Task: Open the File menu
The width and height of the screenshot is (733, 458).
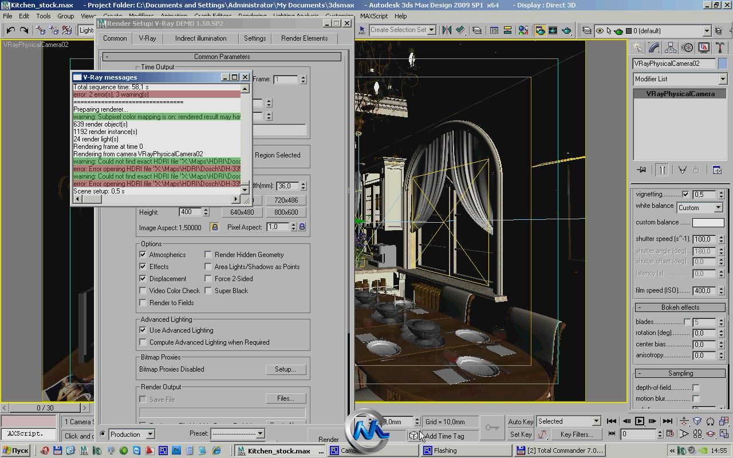Action: point(8,16)
